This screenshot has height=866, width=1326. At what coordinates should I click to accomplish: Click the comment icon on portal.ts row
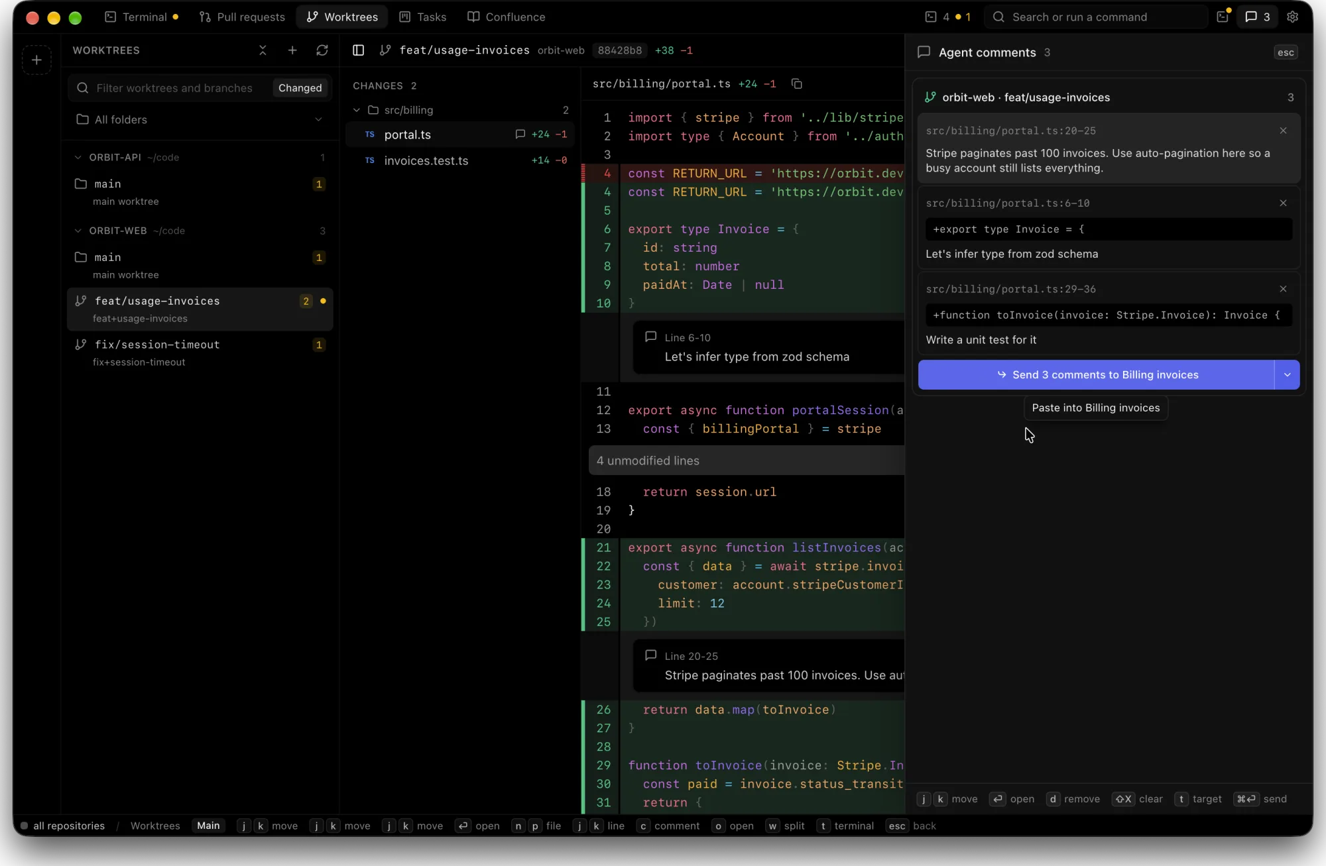(520, 135)
